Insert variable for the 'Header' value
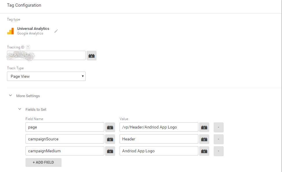This screenshot has width=282, height=172. pyautogui.click(x=204, y=139)
